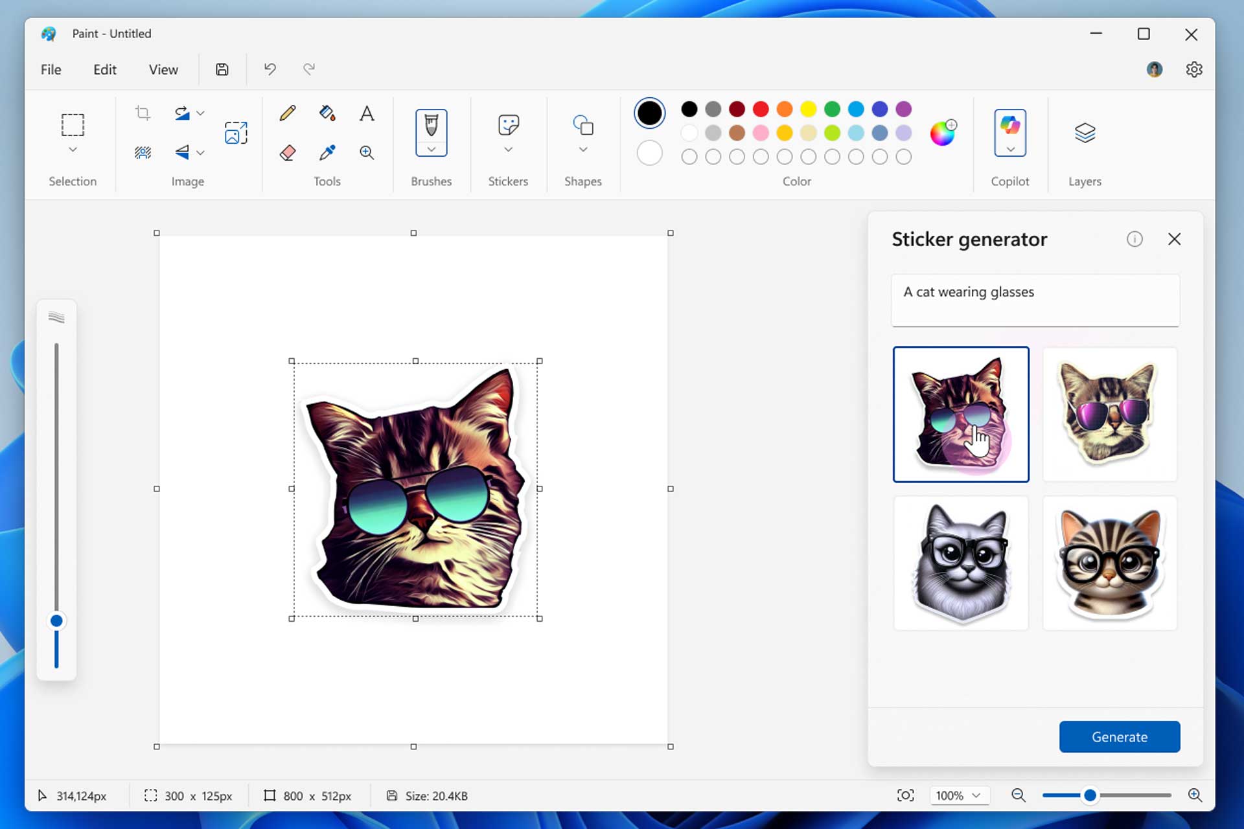Close the Sticker generator panel
Image resolution: width=1244 pixels, height=829 pixels.
click(1175, 239)
